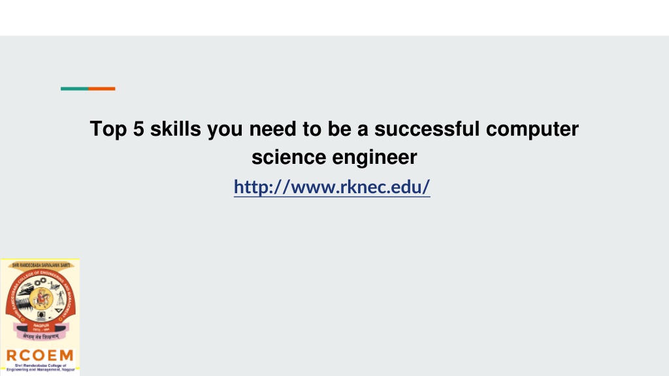The height and width of the screenshot is (376, 669).
Task: Click the word 'computer' in the title
Action: 532,129
